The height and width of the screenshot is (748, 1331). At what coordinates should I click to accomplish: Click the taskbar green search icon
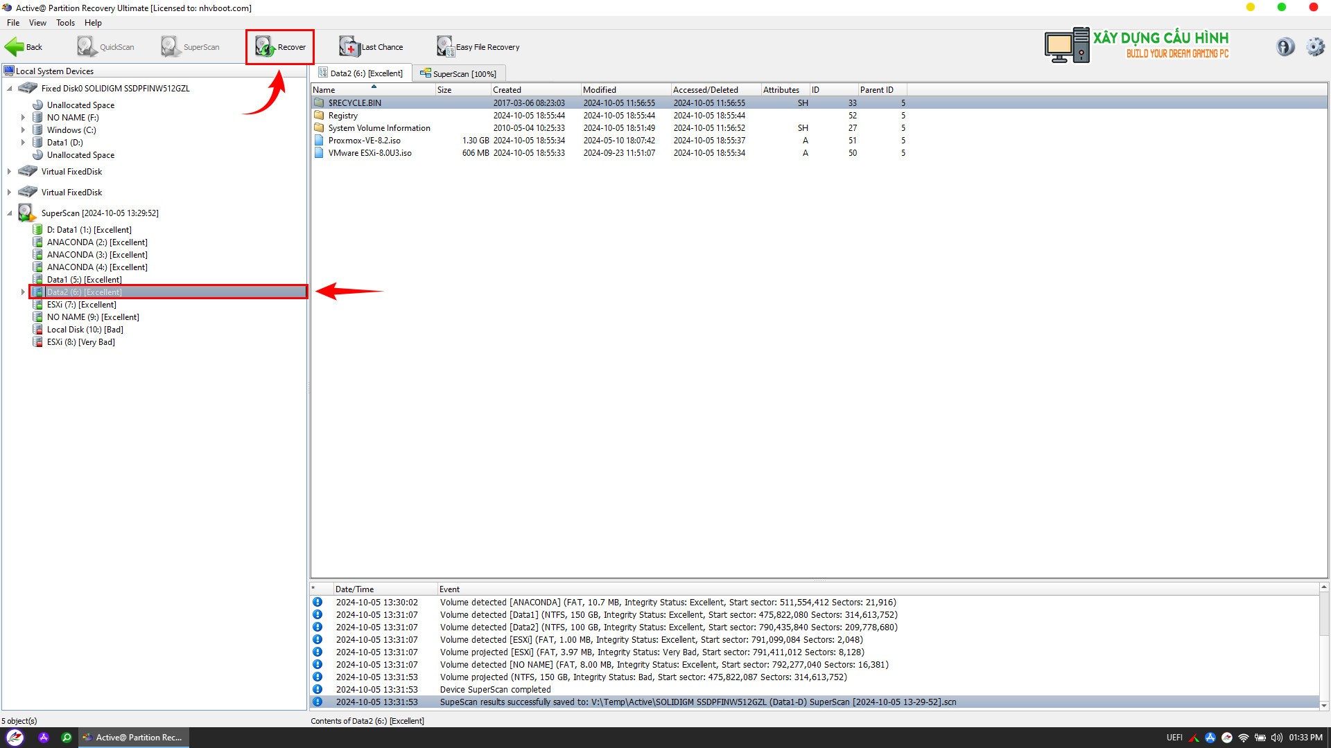point(67,738)
